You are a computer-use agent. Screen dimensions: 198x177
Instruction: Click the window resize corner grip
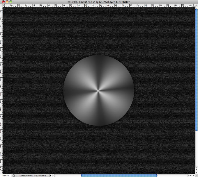197,176
